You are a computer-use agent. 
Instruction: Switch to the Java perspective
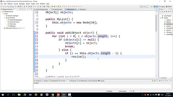coord(156,6)
